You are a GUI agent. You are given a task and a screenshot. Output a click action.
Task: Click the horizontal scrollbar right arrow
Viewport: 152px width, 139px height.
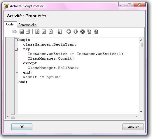click(136, 117)
